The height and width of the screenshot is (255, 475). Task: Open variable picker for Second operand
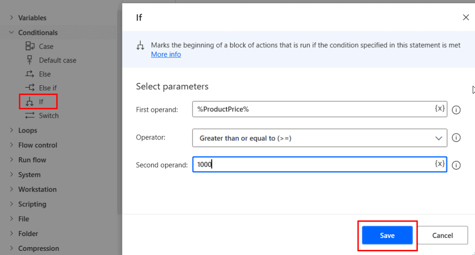(x=440, y=164)
